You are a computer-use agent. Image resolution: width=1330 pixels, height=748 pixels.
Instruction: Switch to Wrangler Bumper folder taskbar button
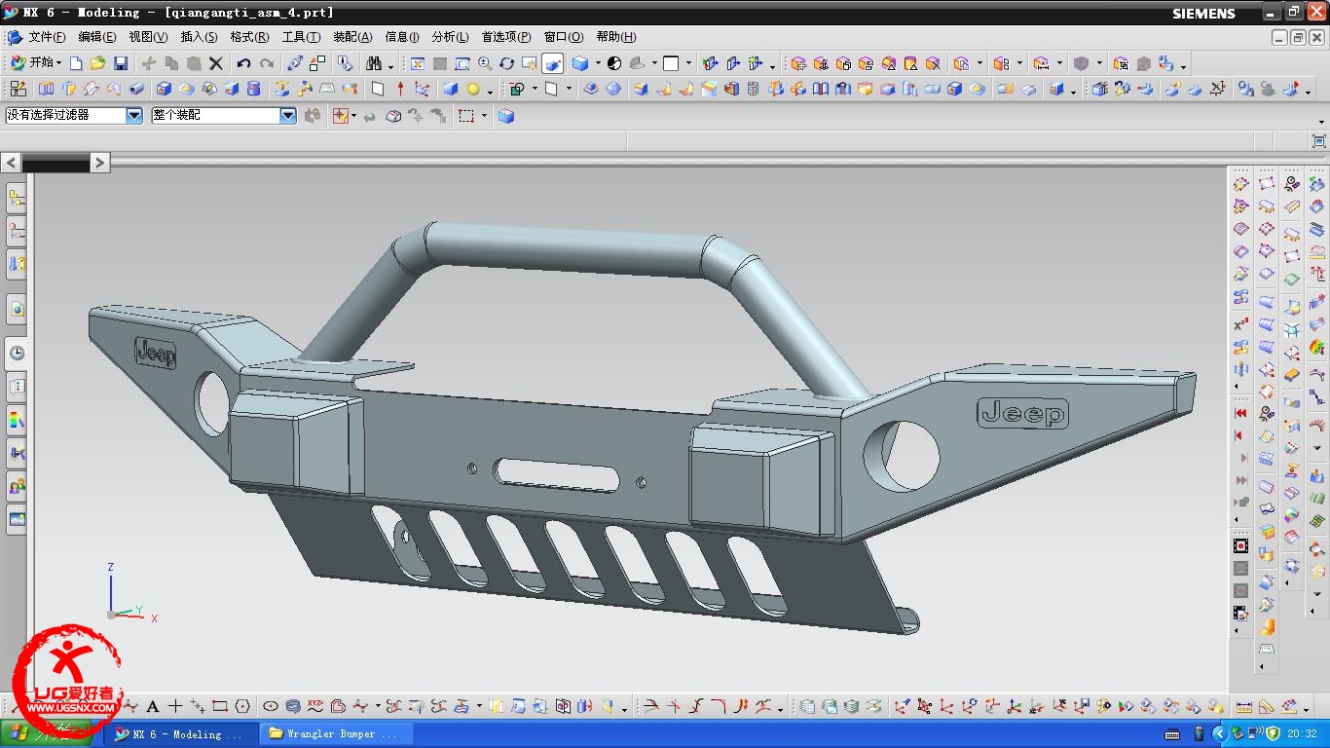338,733
